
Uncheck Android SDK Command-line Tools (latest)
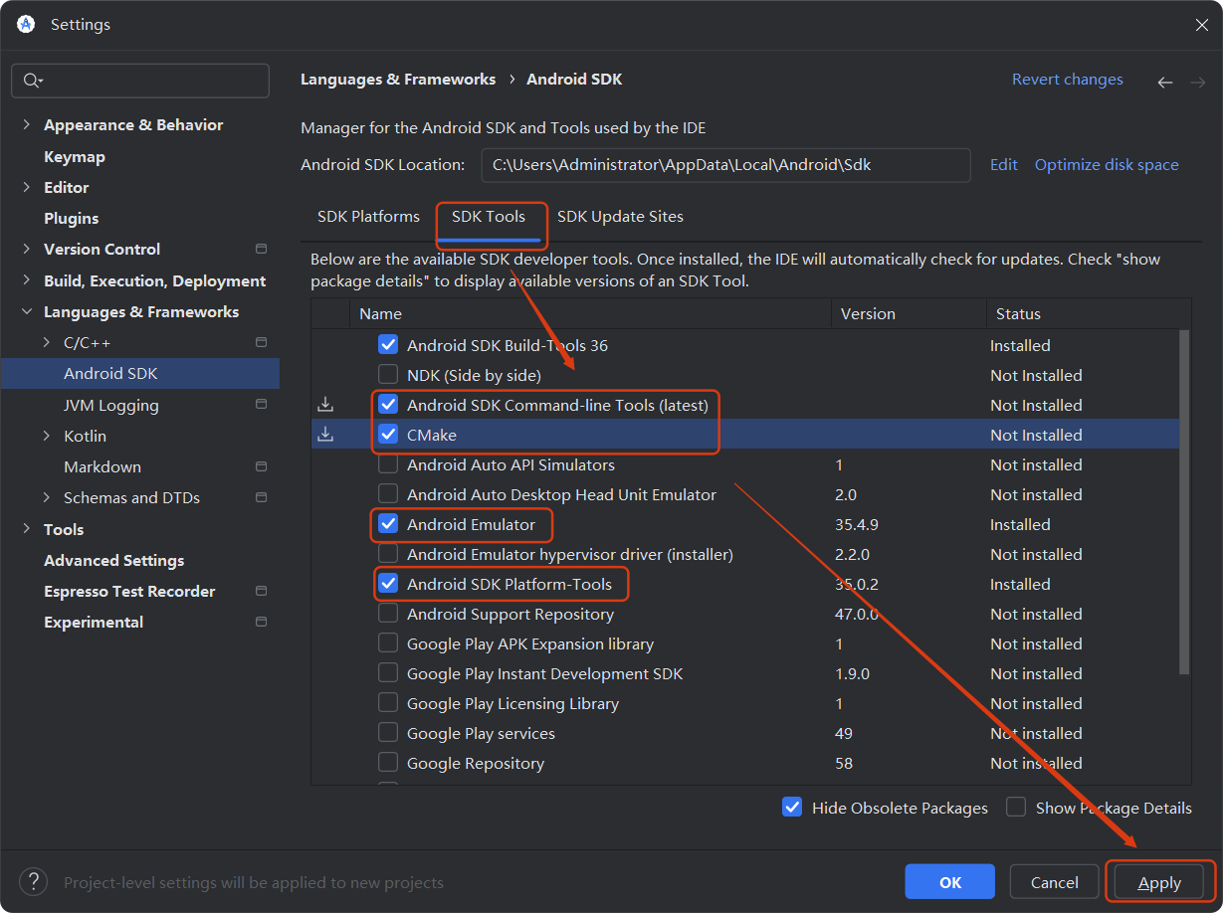pyautogui.click(x=388, y=405)
